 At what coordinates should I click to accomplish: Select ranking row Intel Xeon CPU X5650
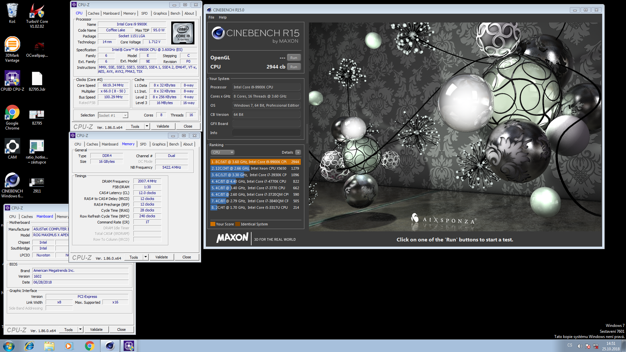[255, 168]
